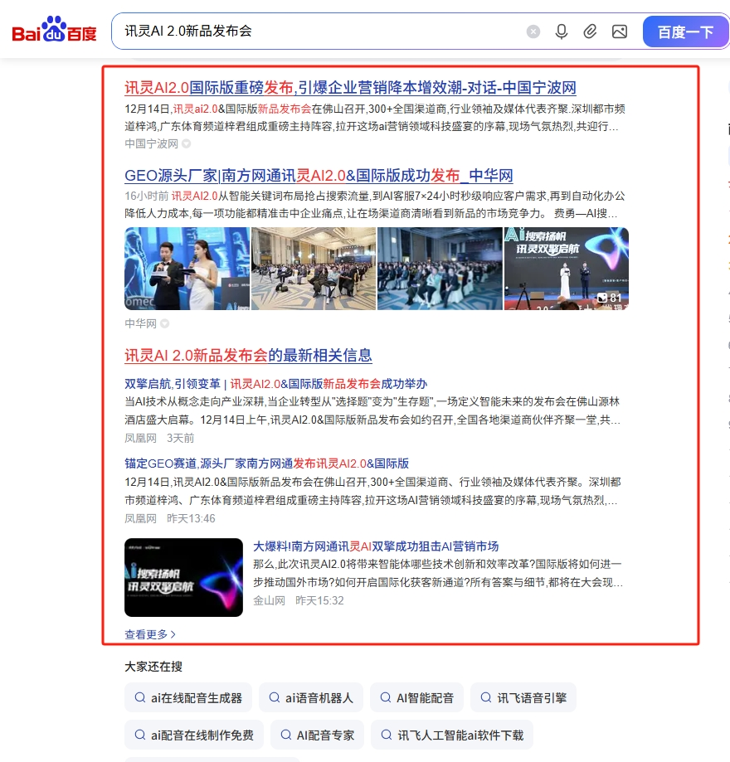Expand 查看更多 to see more news
The height and width of the screenshot is (762, 730).
(x=150, y=634)
